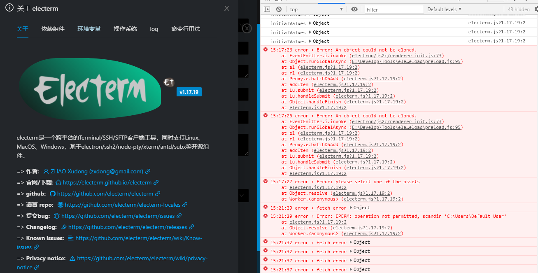Click the home icon before electerm.github.io

click(58, 182)
